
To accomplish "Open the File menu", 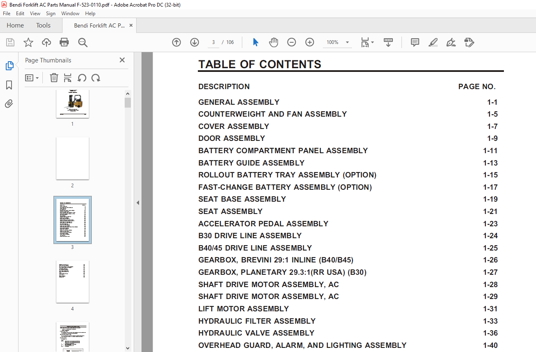I will (7, 14).
